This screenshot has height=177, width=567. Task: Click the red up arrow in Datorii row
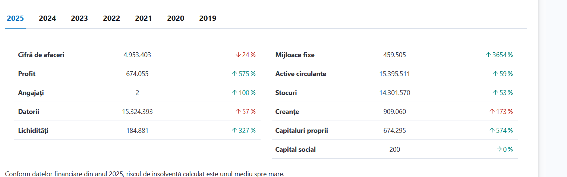click(x=238, y=112)
